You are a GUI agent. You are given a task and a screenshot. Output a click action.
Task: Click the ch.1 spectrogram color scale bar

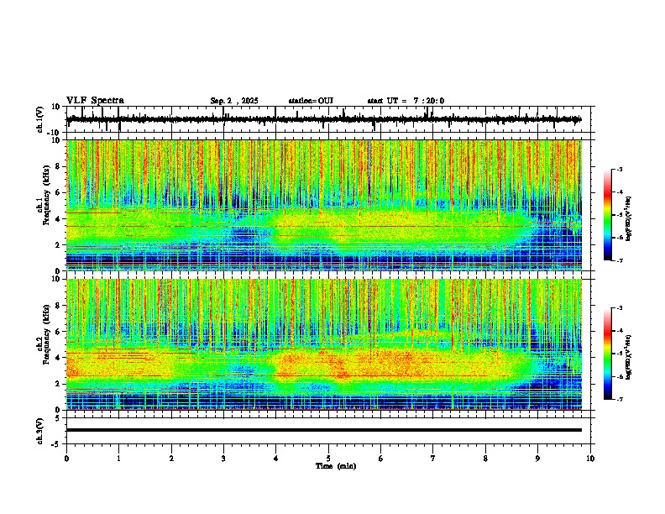coord(608,215)
